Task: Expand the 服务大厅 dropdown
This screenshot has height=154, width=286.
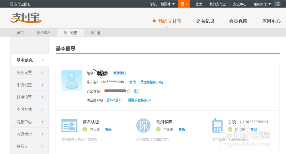Action: click(270, 4)
